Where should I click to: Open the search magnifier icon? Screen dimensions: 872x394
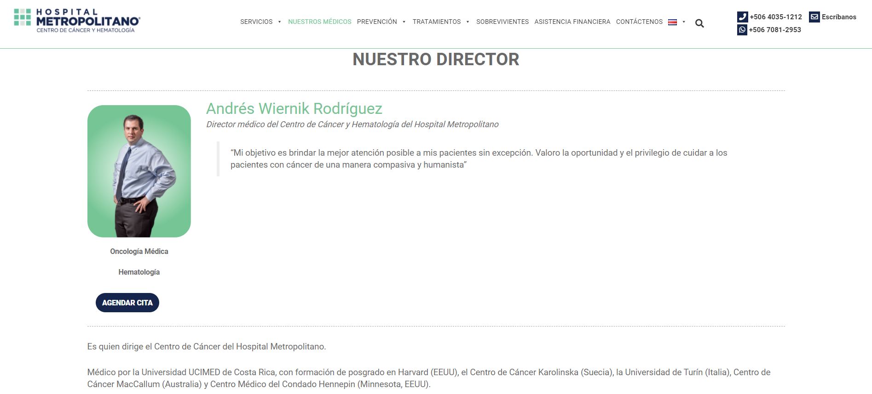(x=699, y=23)
